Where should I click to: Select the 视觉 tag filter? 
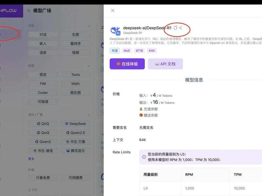[x=43, y=75]
